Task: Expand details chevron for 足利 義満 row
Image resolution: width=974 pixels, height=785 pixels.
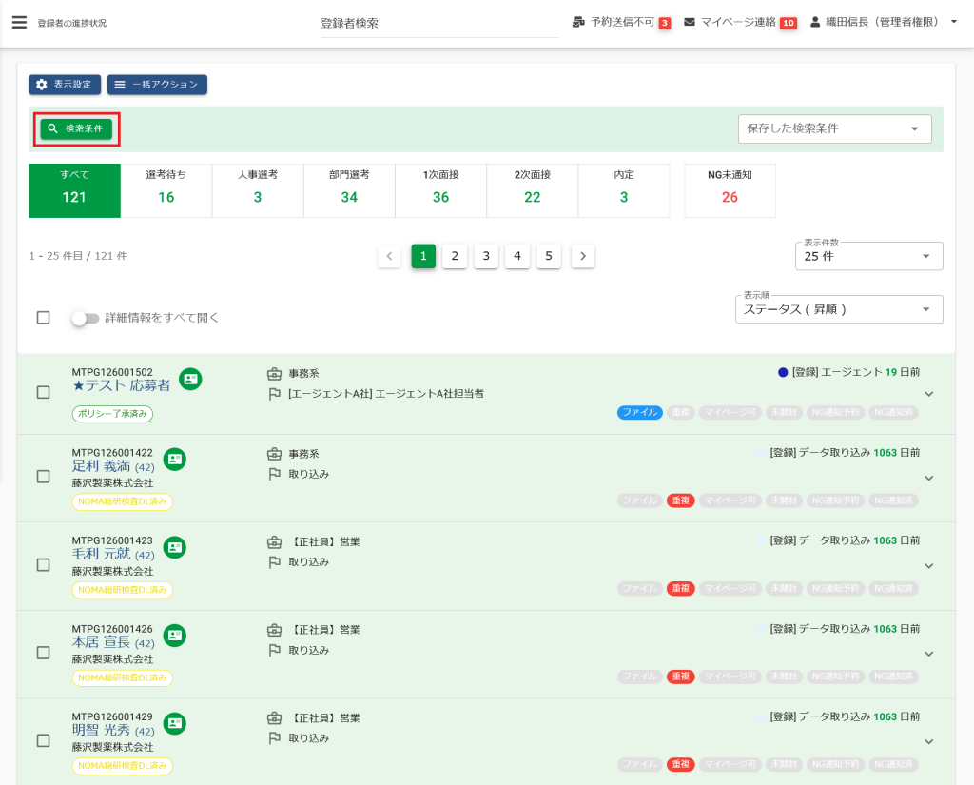Action: pos(929,478)
